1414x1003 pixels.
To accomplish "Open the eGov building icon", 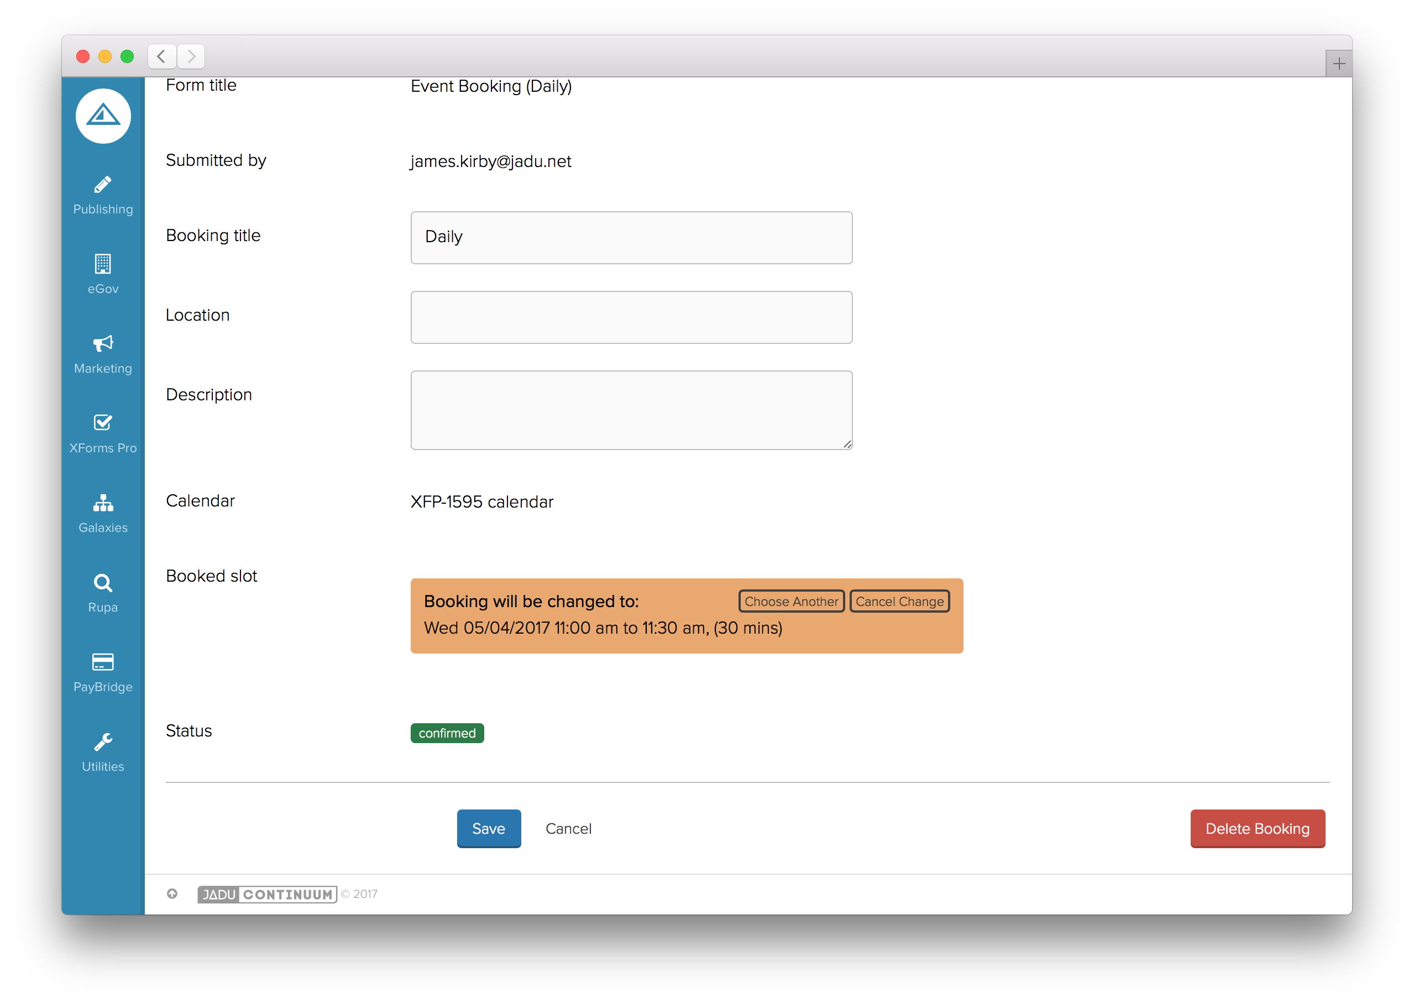I will pyautogui.click(x=102, y=264).
